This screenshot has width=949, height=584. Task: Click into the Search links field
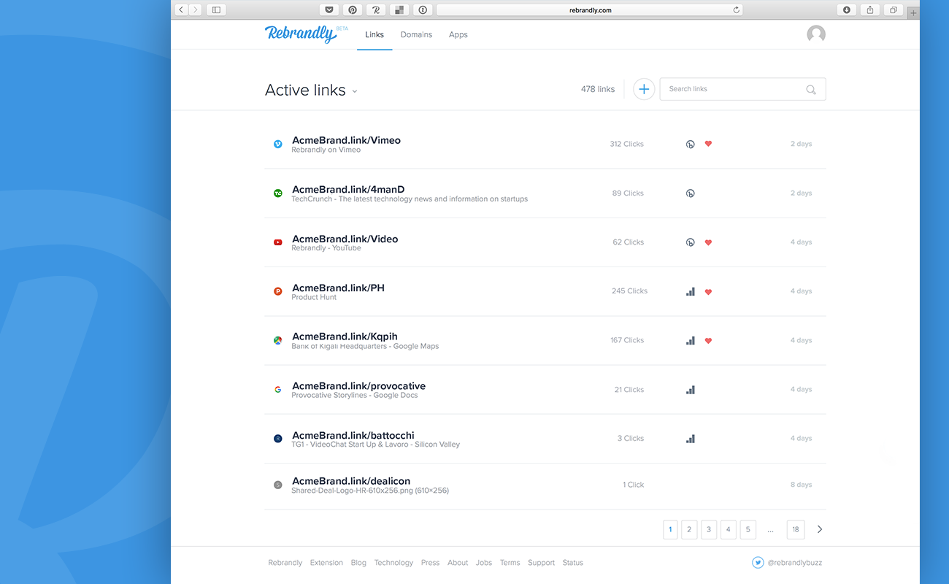tap(742, 89)
